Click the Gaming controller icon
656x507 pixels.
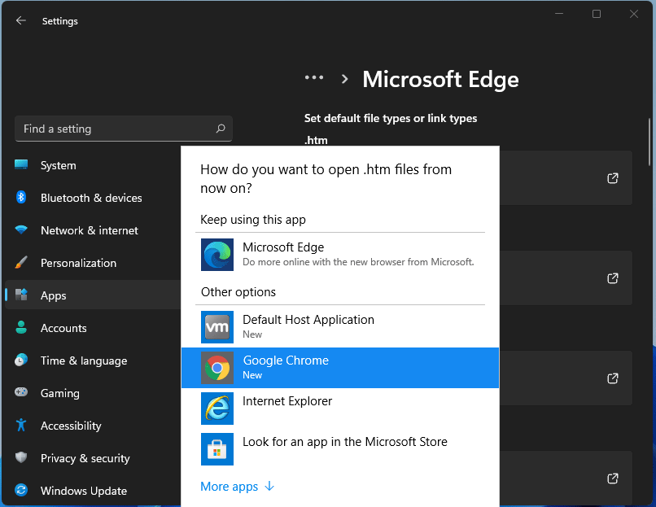tap(21, 392)
